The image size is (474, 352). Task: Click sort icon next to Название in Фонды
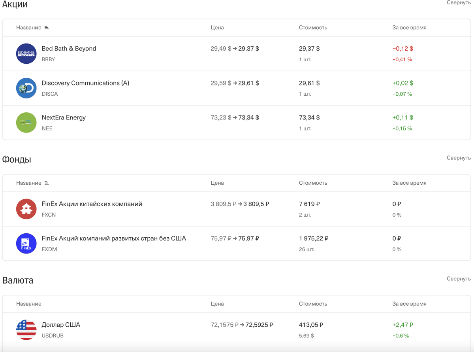47,183
